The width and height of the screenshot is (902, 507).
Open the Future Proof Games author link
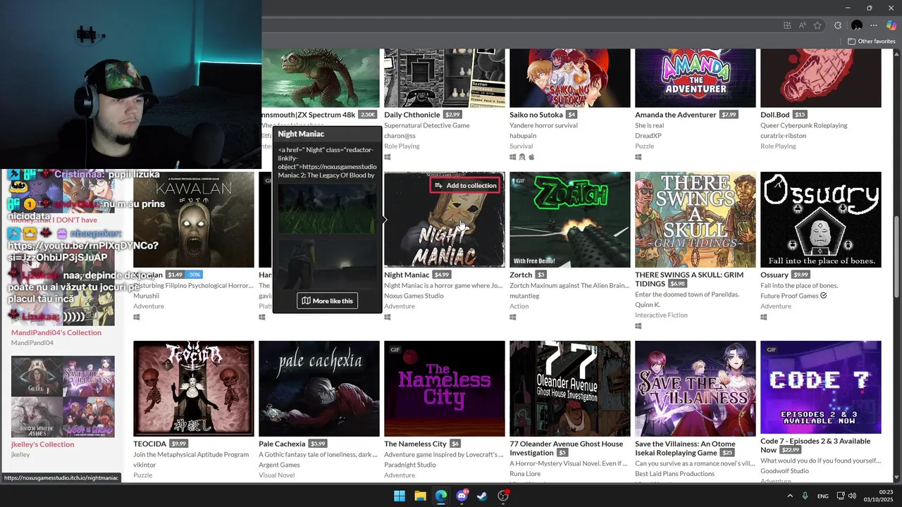coord(789,296)
